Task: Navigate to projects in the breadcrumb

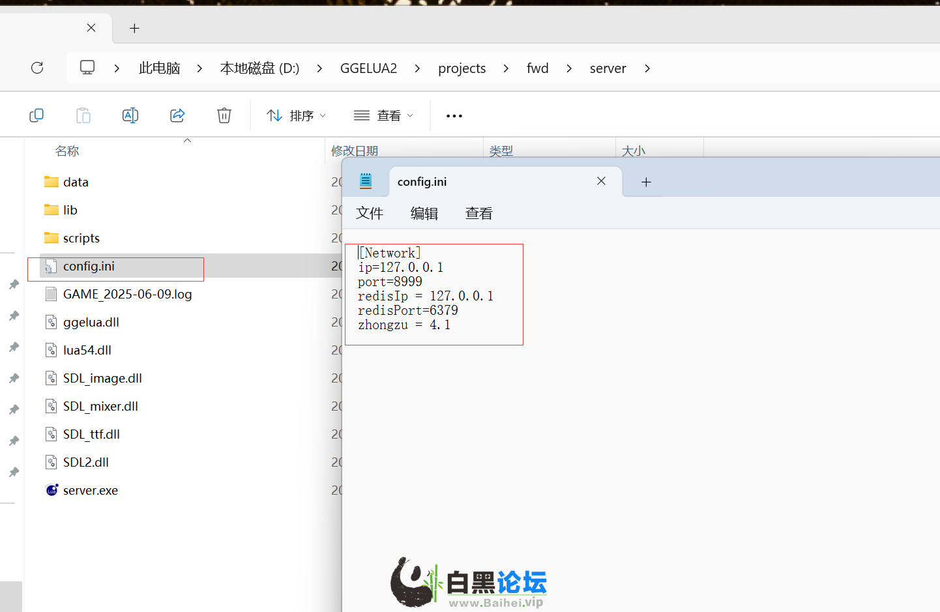Action: (x=462, y=68)
